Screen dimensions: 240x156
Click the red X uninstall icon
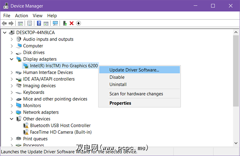tap(72, 23)
